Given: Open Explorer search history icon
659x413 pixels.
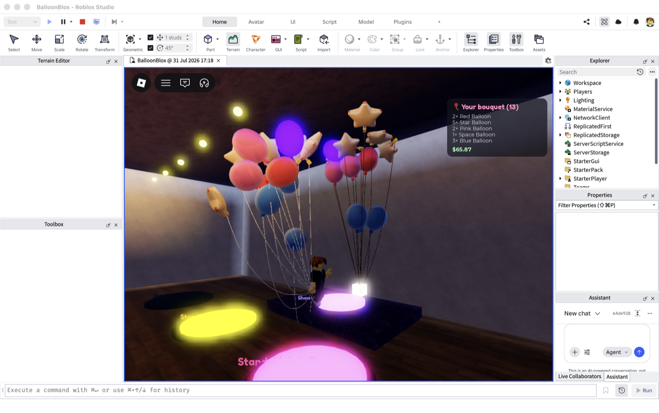Looking at the screenshot, I should pos(640,72).
